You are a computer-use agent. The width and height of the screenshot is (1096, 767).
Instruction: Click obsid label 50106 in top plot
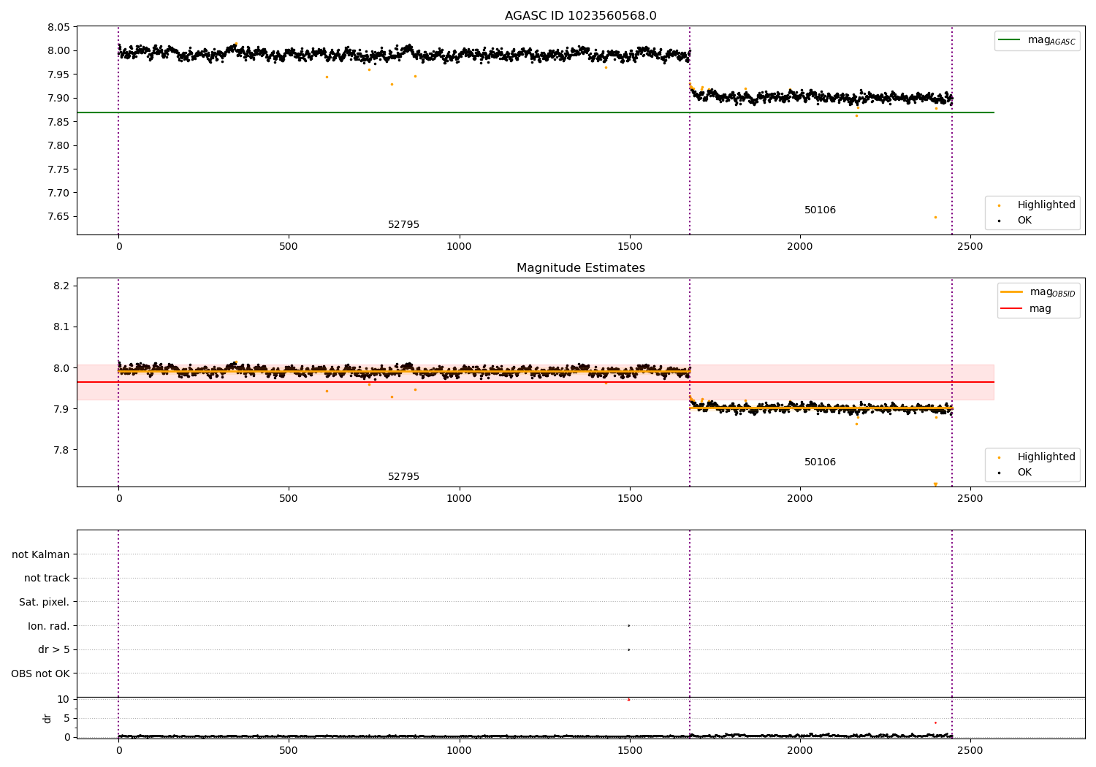click(820, 210)
